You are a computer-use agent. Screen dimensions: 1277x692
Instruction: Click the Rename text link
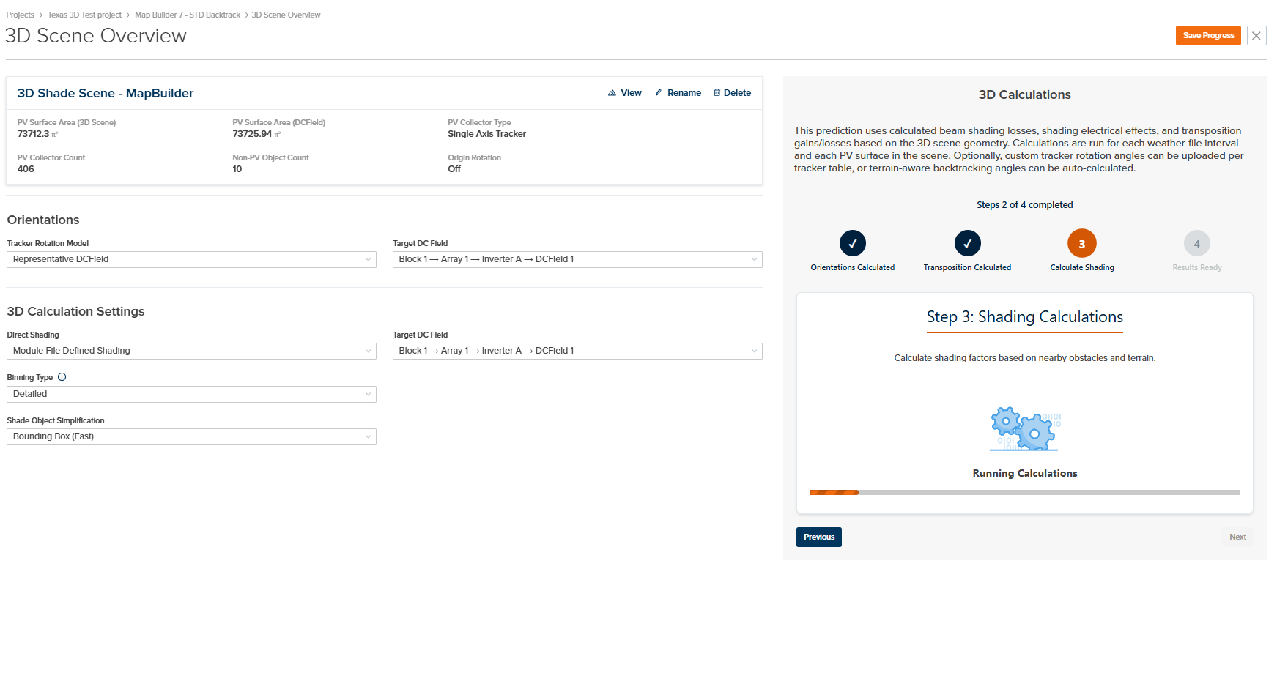coord(684,93)
